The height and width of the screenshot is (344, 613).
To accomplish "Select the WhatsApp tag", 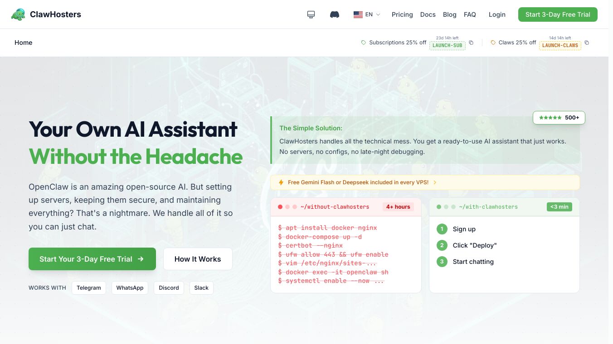I will (130, 288).
